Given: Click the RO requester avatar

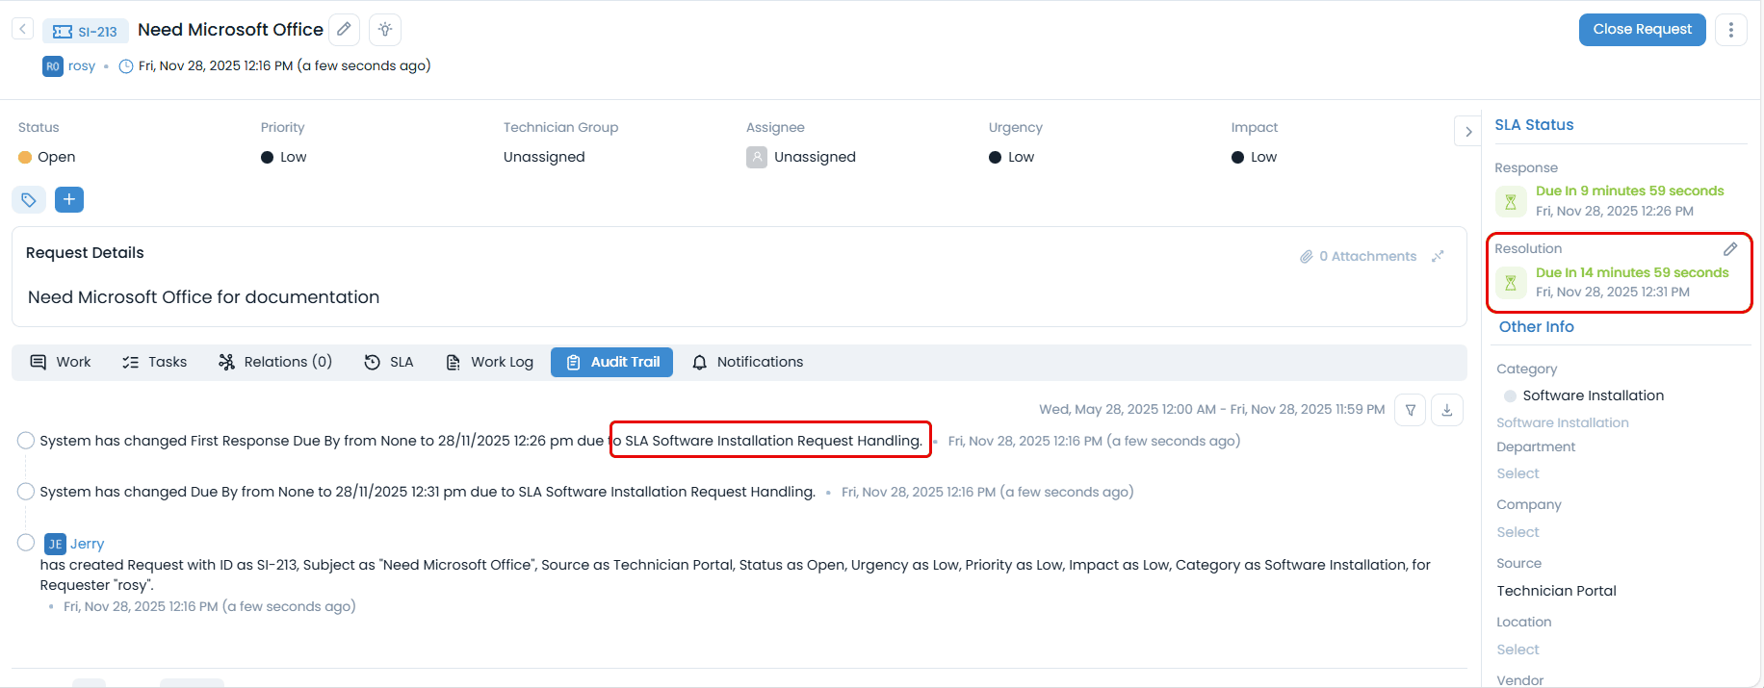Looking at the screenshot, I should tap(53, 66).
